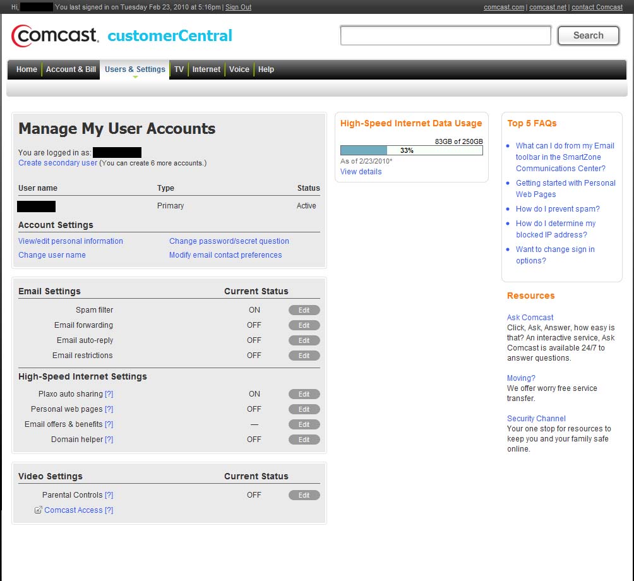The width and height of the screenshot is (634, 581).
Task: Open the Account & Bill tab
Action: point(71,69)
